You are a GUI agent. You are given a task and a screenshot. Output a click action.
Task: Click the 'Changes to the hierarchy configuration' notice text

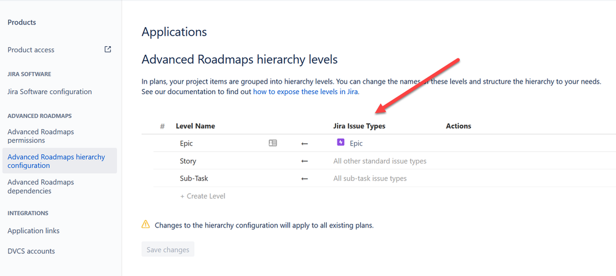(x=264, y=226)
